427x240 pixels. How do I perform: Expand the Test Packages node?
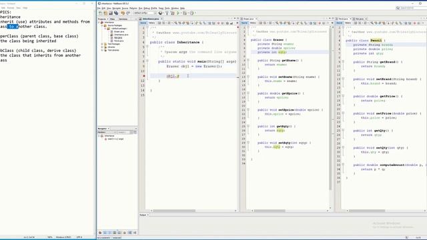pyautogui.click(x=102, y=44)
